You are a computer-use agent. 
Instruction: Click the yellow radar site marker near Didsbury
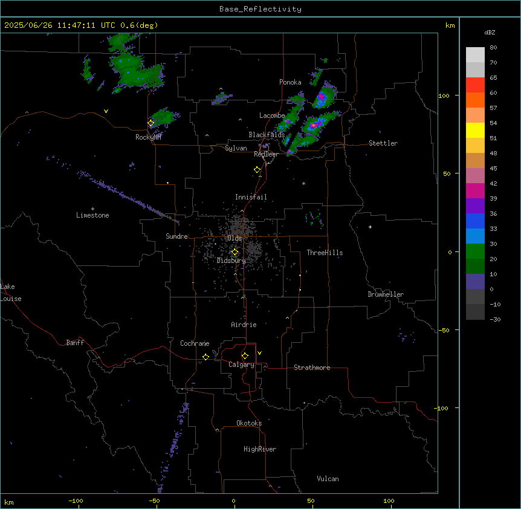coord(235,252)
